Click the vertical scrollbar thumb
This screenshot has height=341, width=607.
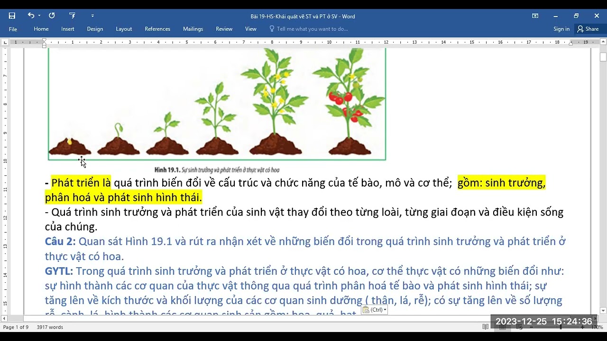[603, 57]
